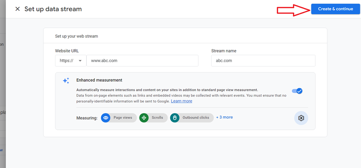Open Enhanced measurement settings gear
Screen dimensions: 361x168
tap(301, 118)
